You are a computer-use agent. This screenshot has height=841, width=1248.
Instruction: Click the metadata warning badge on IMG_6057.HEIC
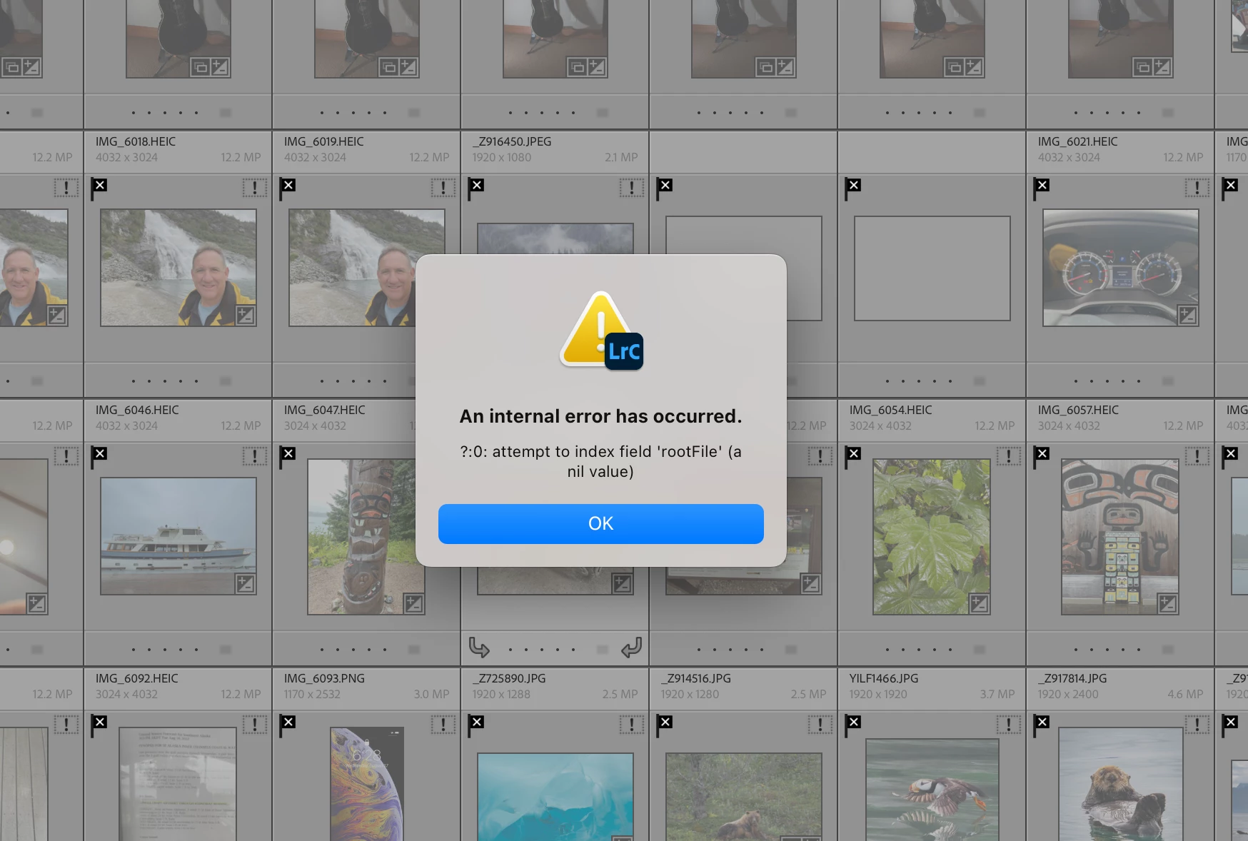pos(1197,456)
